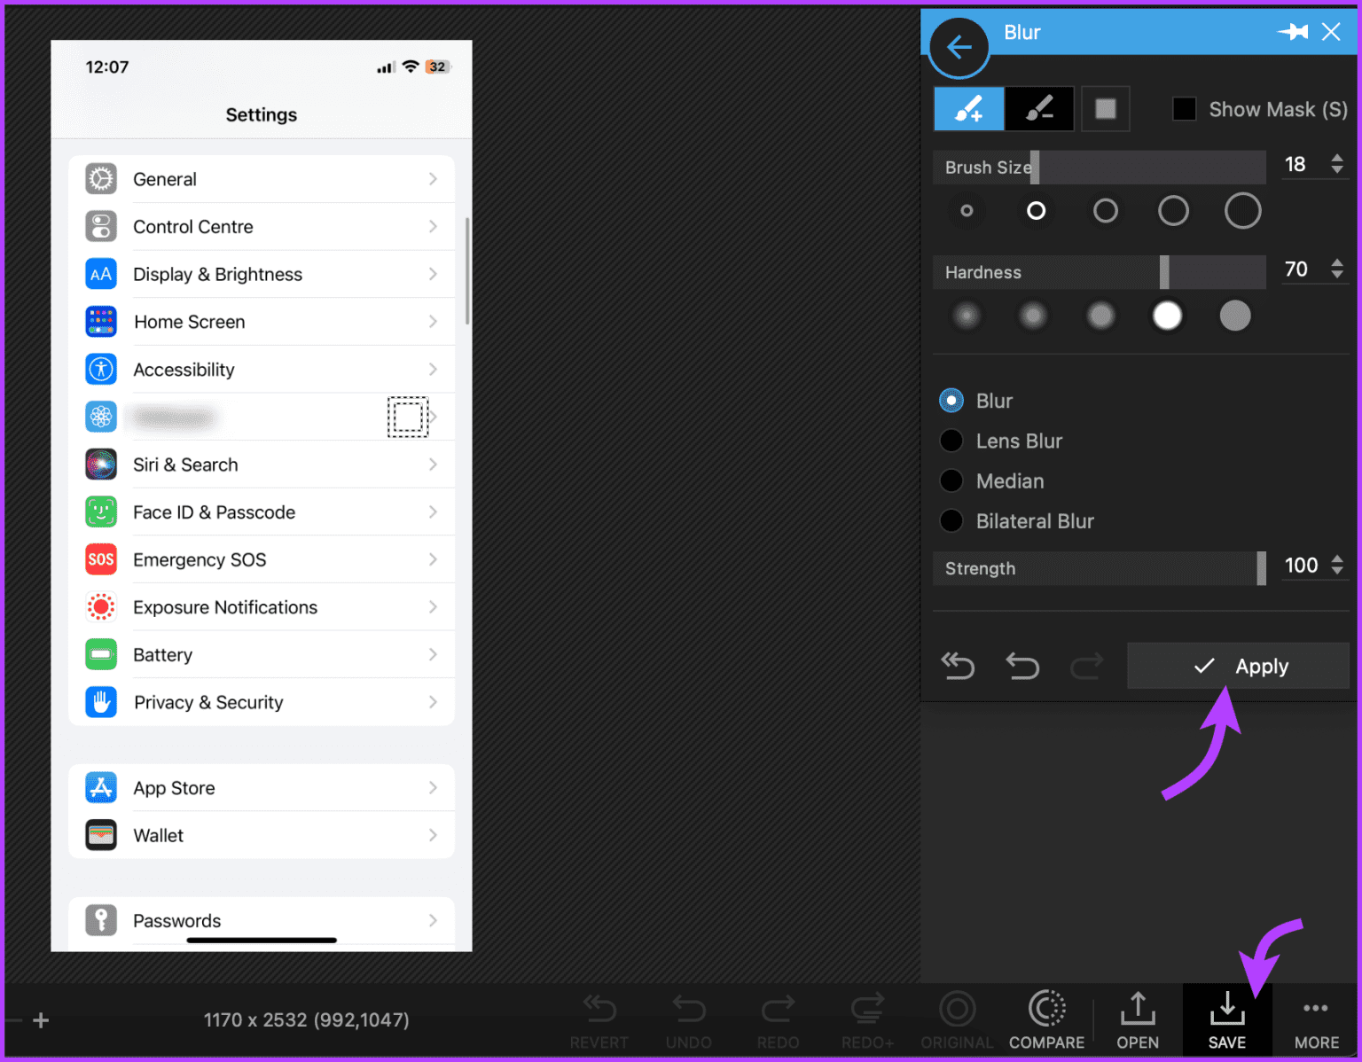Click the pin icon on the Blur panel
This screenshot has height=1062, width=1362.
[x=1294, y=31]
